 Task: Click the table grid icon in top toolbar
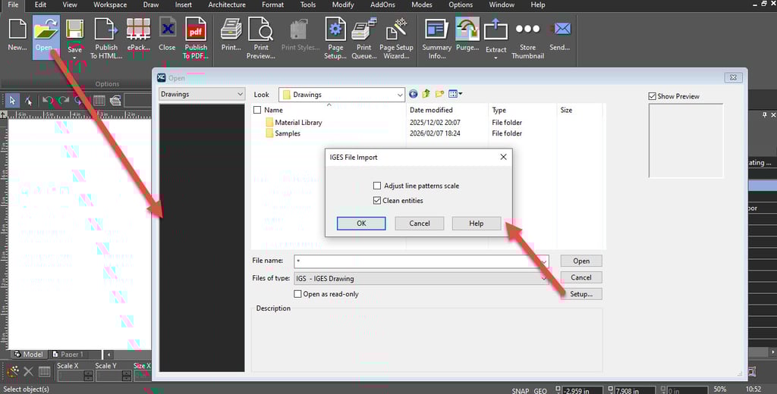99,101
